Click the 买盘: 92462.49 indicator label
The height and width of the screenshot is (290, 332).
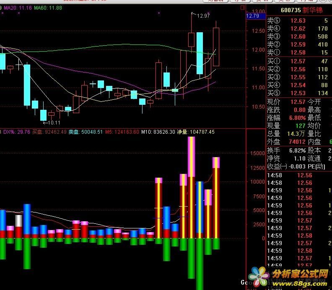[x=49, y=132]
